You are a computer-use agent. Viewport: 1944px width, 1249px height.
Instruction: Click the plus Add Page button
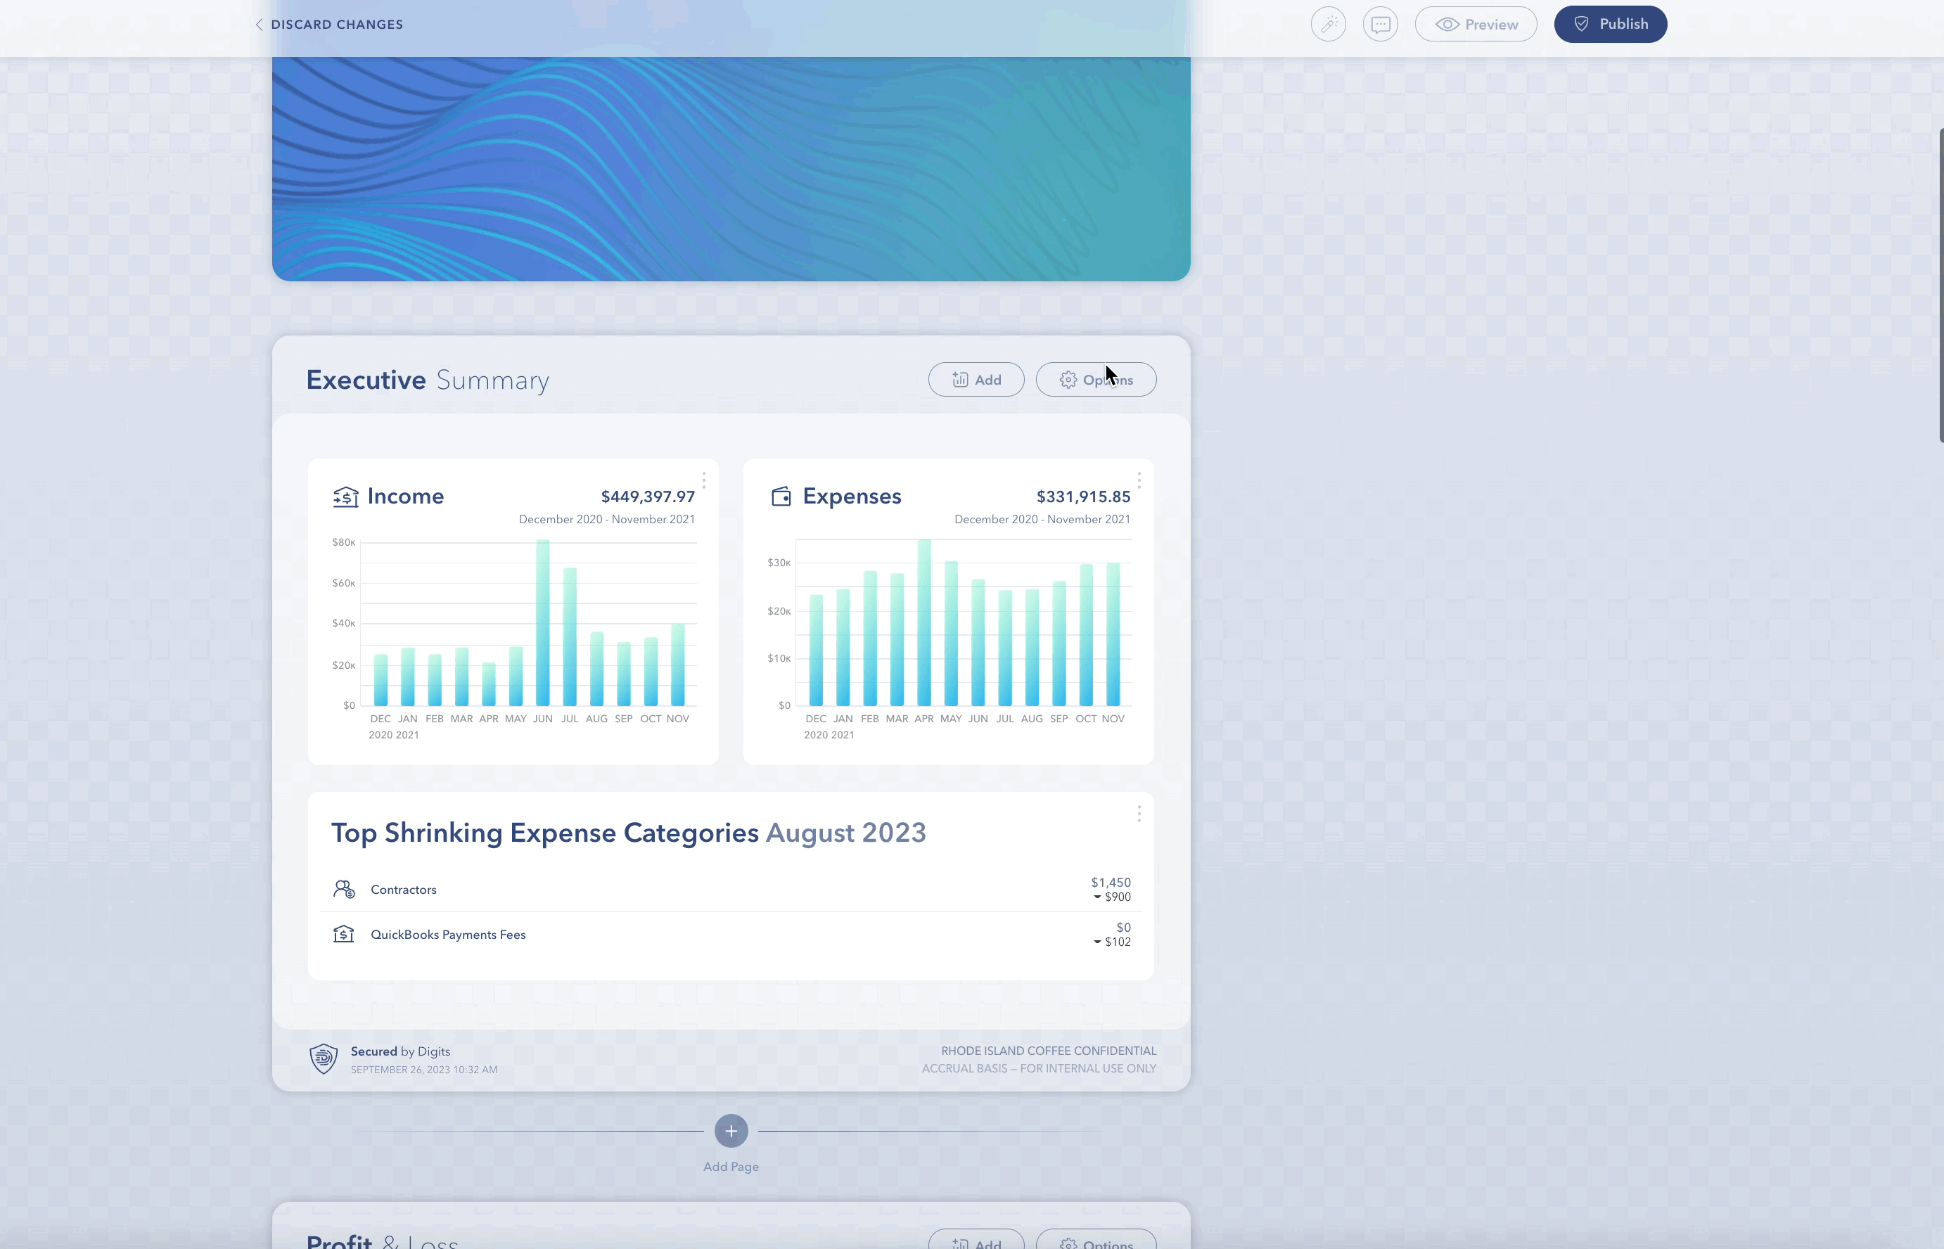[731, 1132]
